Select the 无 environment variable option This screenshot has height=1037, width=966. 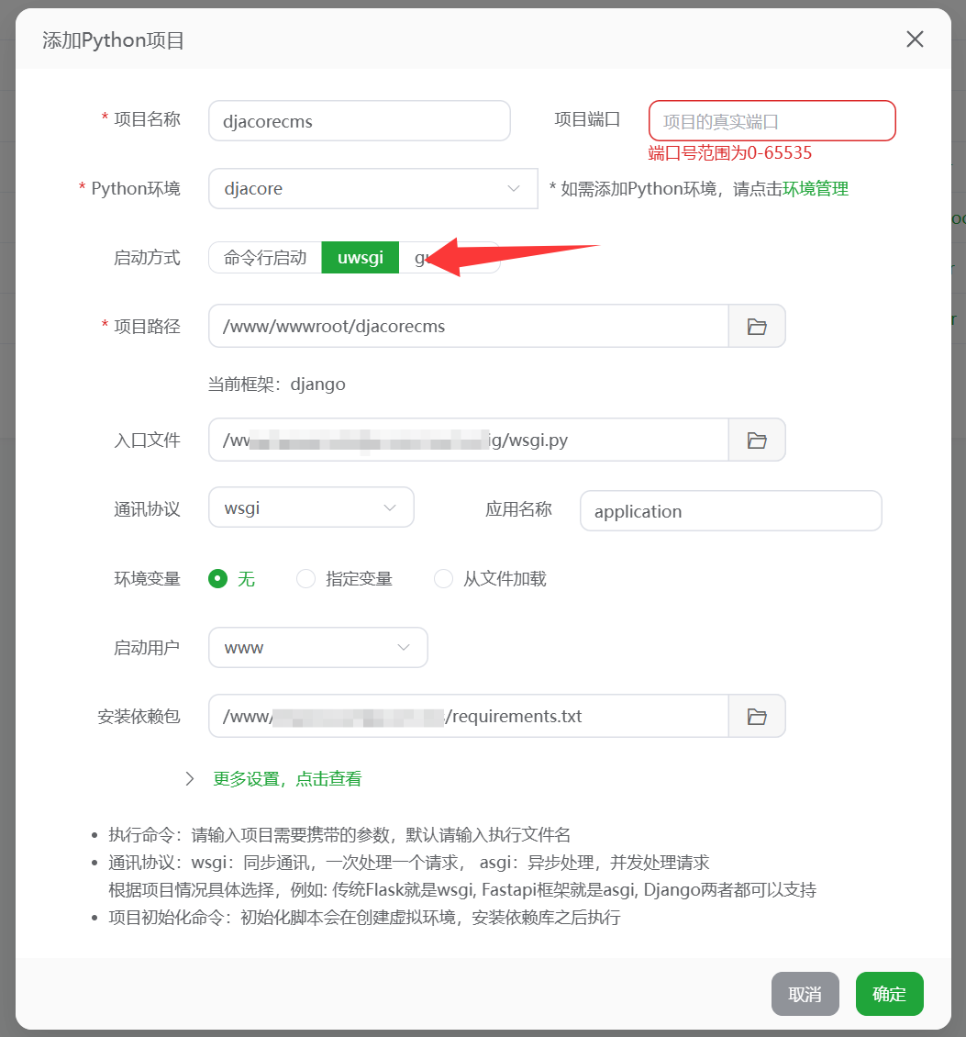[x=217, y=579]
